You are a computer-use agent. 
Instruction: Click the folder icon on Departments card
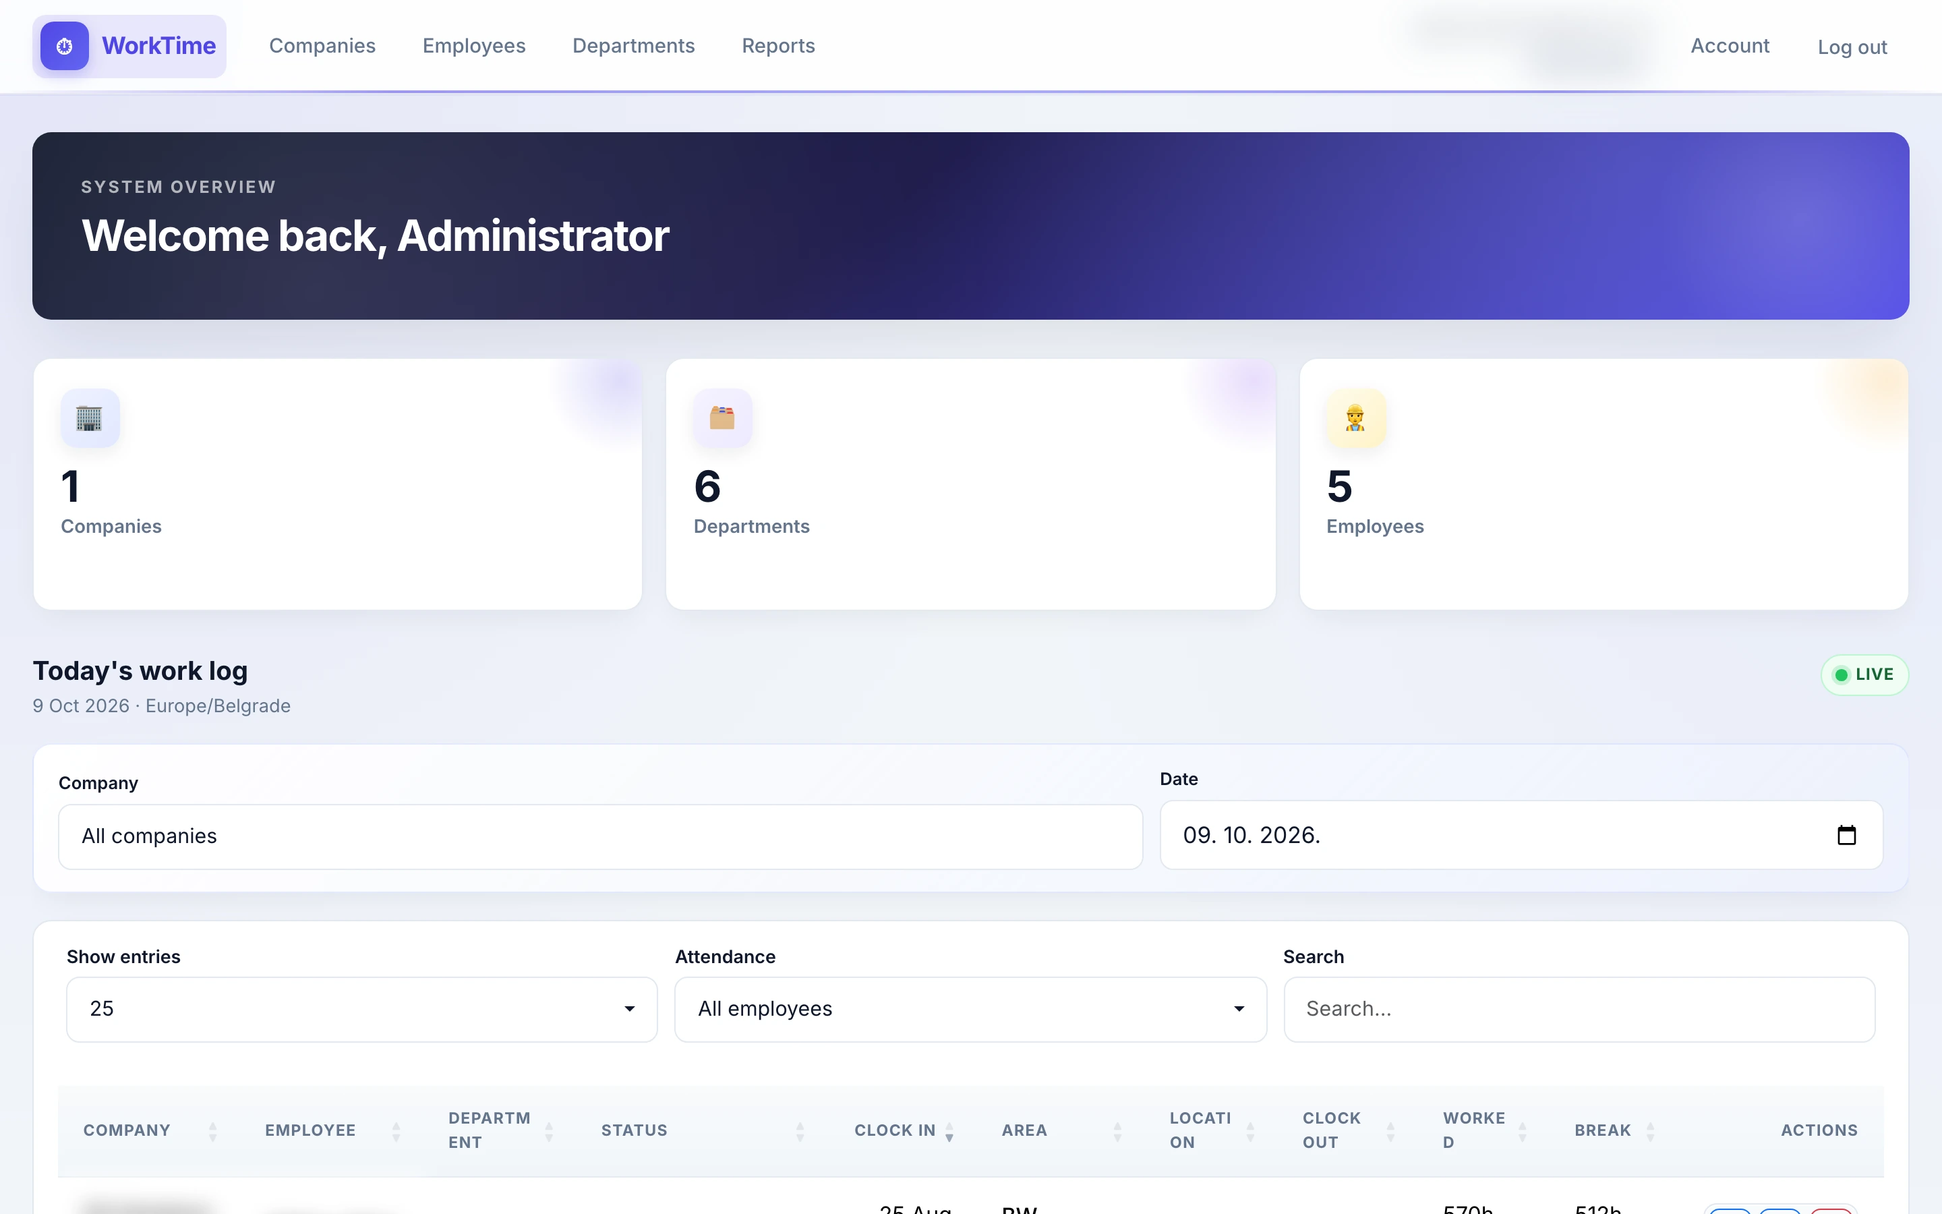(722, 417)
